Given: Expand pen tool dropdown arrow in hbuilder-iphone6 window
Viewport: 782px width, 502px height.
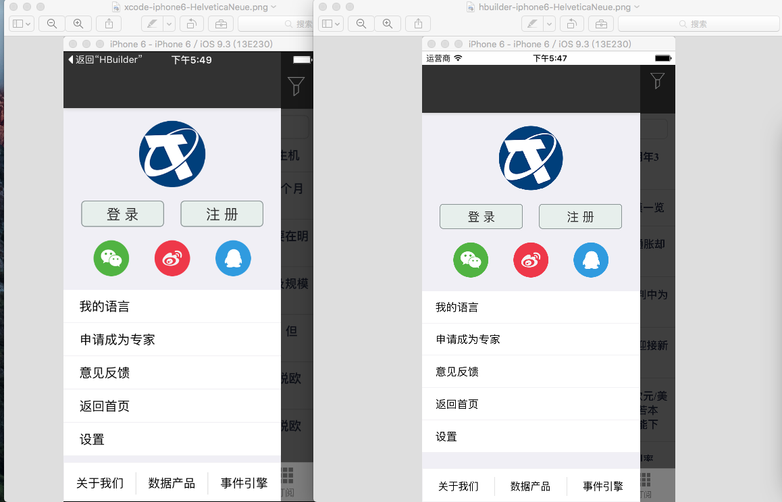Looking at the screenshot, I should click(549, 24).
